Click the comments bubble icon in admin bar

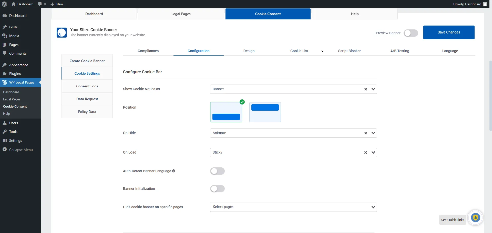[40, 4]
